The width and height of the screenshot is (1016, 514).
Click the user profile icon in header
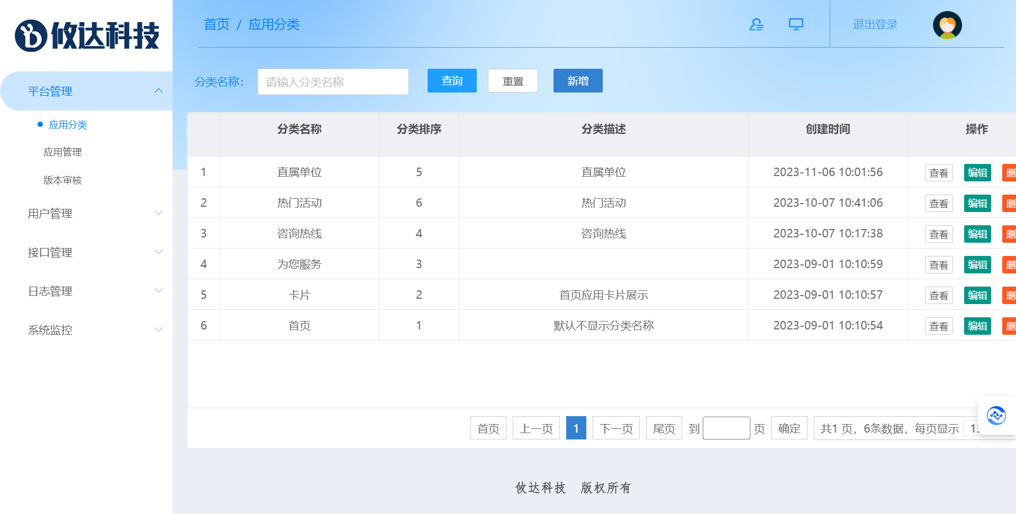point(756,24)
